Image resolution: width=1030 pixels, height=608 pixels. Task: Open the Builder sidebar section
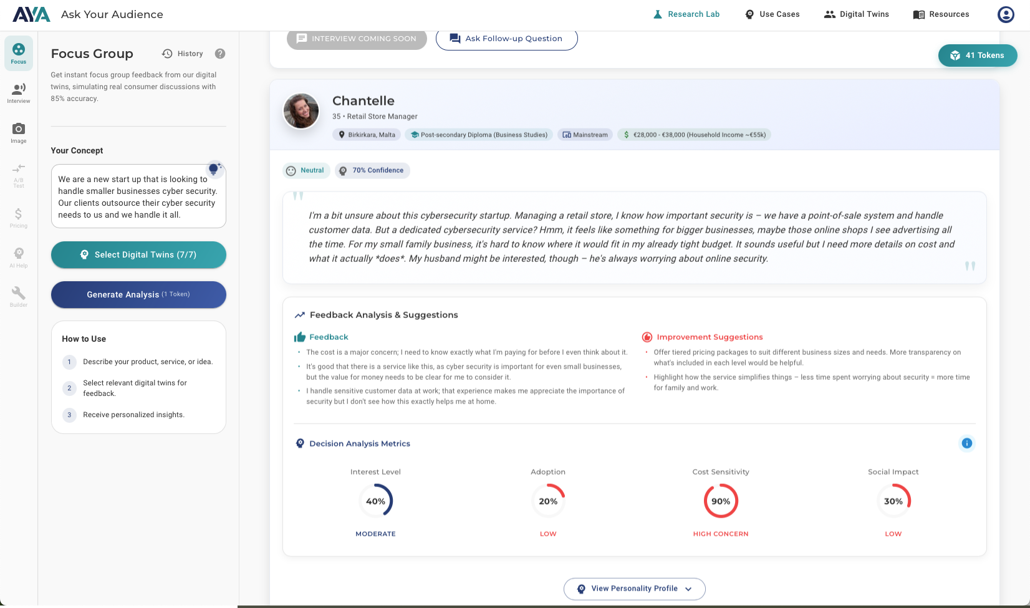point(19,296)
